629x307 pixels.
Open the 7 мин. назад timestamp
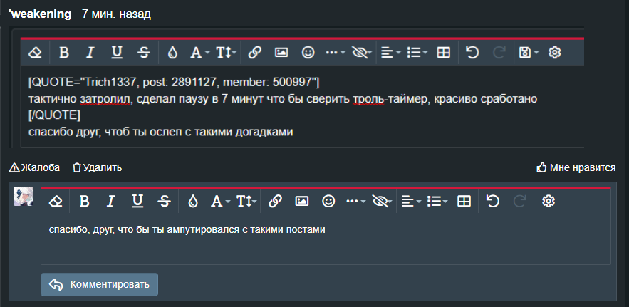[x=116, y=14]
